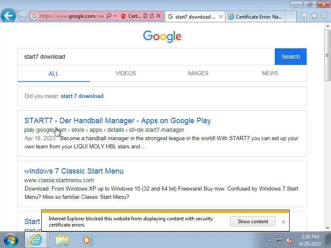The height and width of the screenshot is (248, 331).
Task: Click the muted volume tray icon
Action: (289, 240)
